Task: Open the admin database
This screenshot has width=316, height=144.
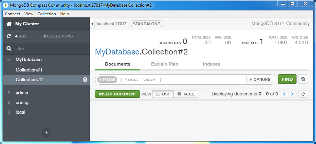Action: (x=22, y=93)
